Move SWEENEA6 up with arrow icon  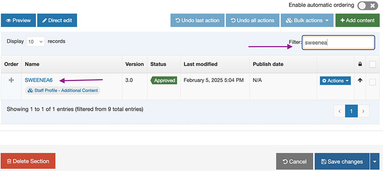360,80
